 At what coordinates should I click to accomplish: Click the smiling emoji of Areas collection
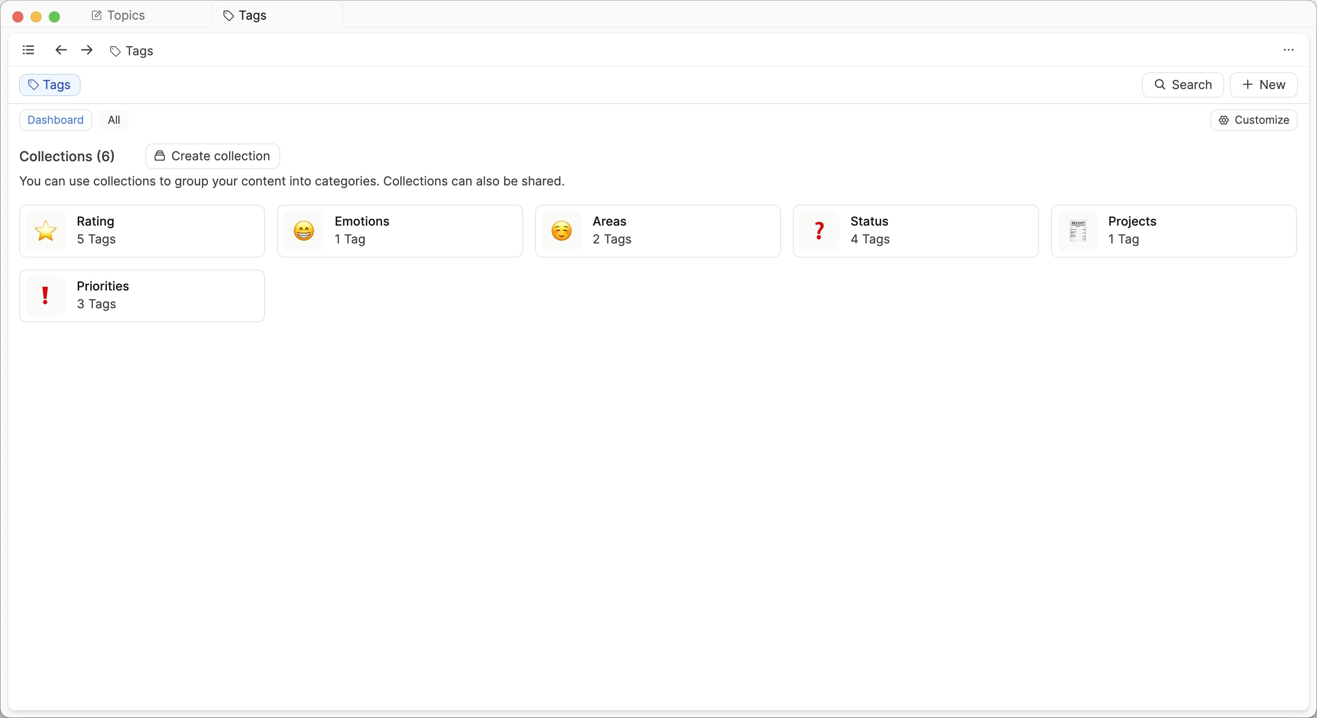point(561,231)
